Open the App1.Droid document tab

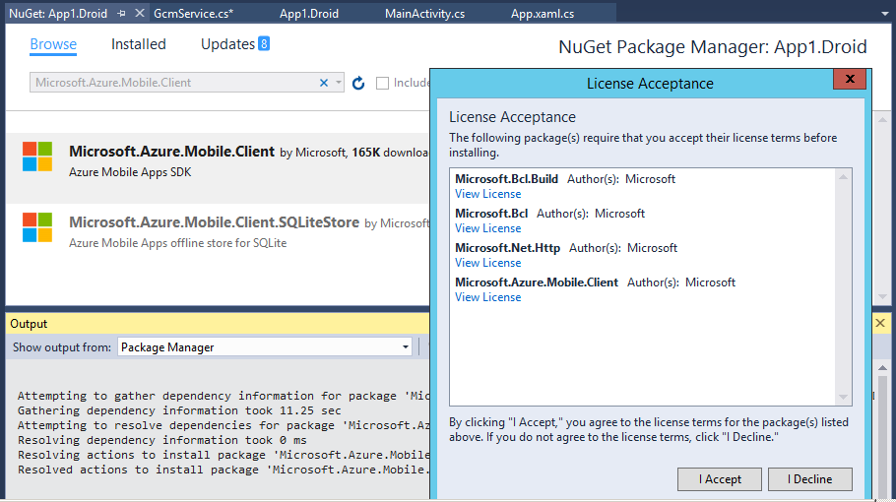click(x=309, y=14)
